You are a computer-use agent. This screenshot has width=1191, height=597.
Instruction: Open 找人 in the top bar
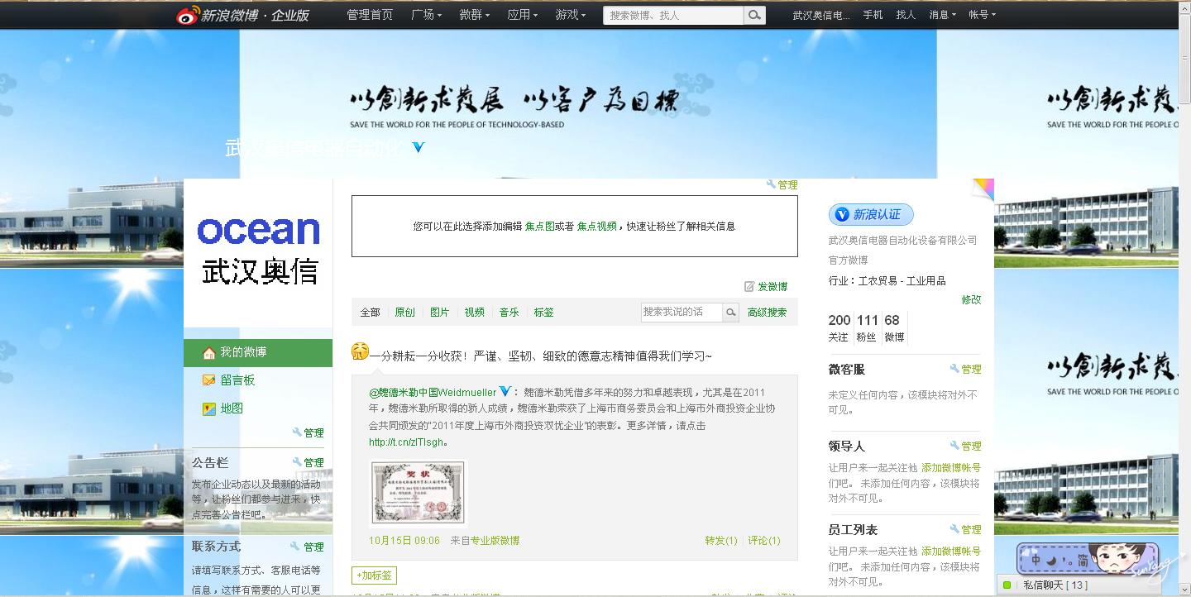point(906,15)
